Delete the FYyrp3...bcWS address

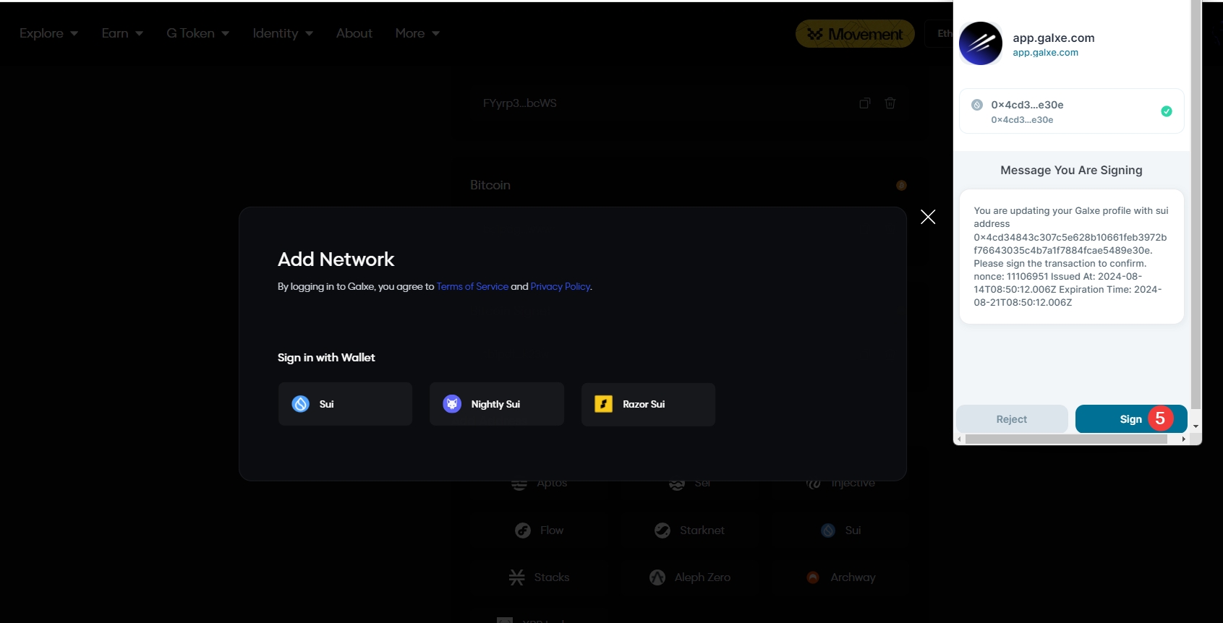890,103
